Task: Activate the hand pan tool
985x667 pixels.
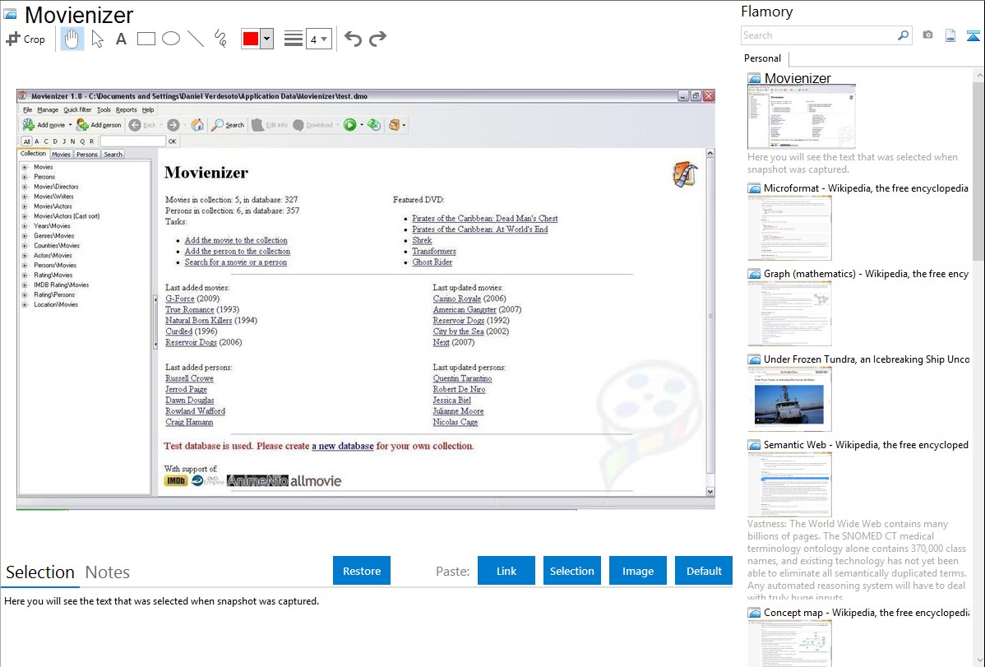Action: (x=72, y=39)
